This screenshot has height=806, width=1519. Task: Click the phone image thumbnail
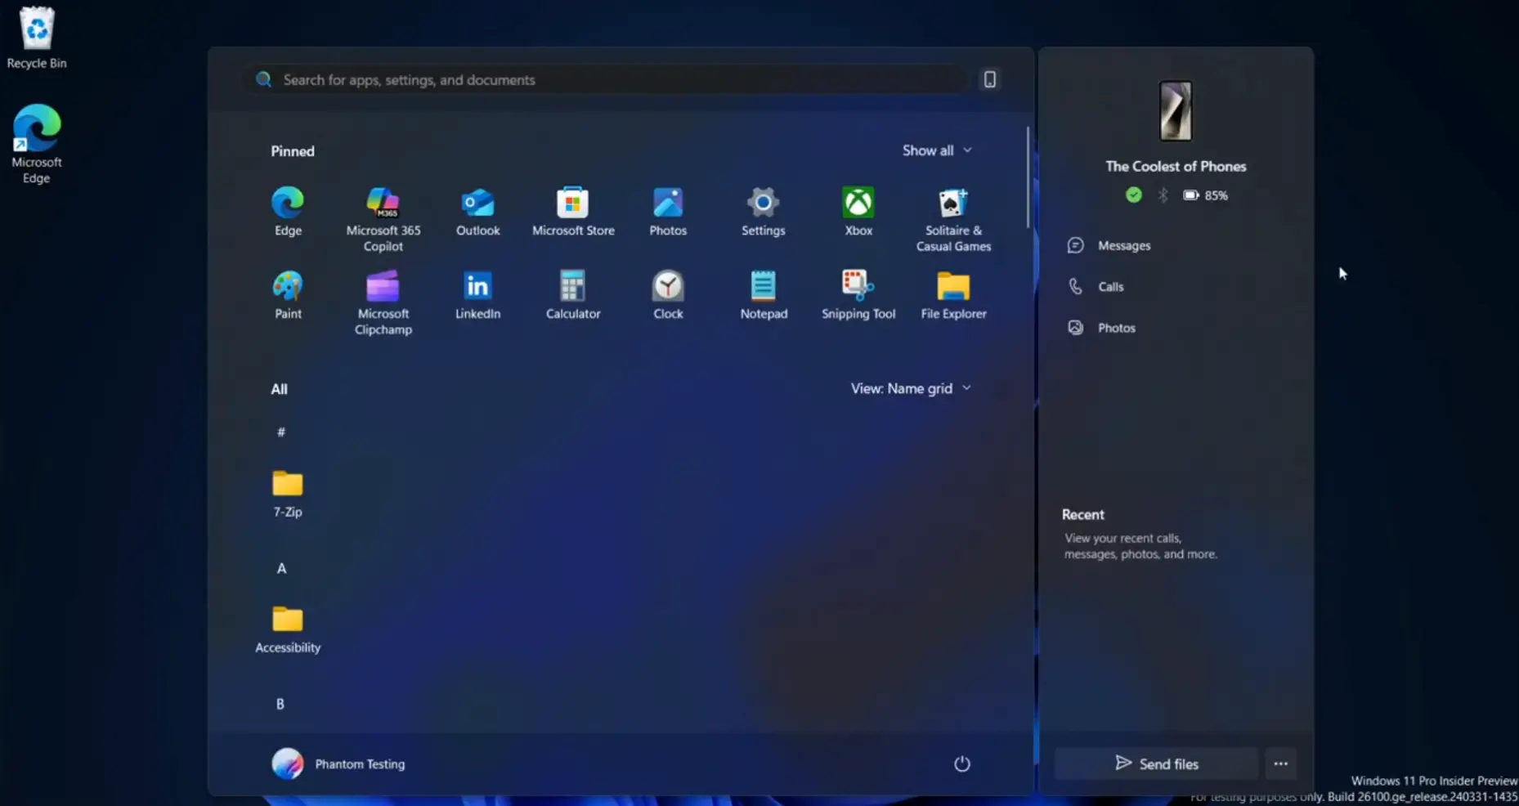1176,111
